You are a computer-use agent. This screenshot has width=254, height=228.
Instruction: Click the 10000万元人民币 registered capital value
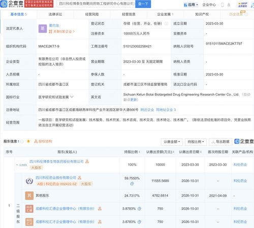(136, 34)
